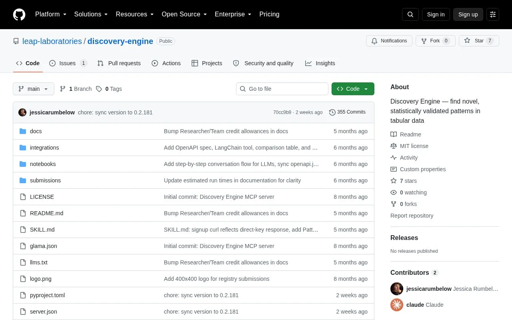
Task: Click the LICENSE file icon
Action: coord(23,197)
